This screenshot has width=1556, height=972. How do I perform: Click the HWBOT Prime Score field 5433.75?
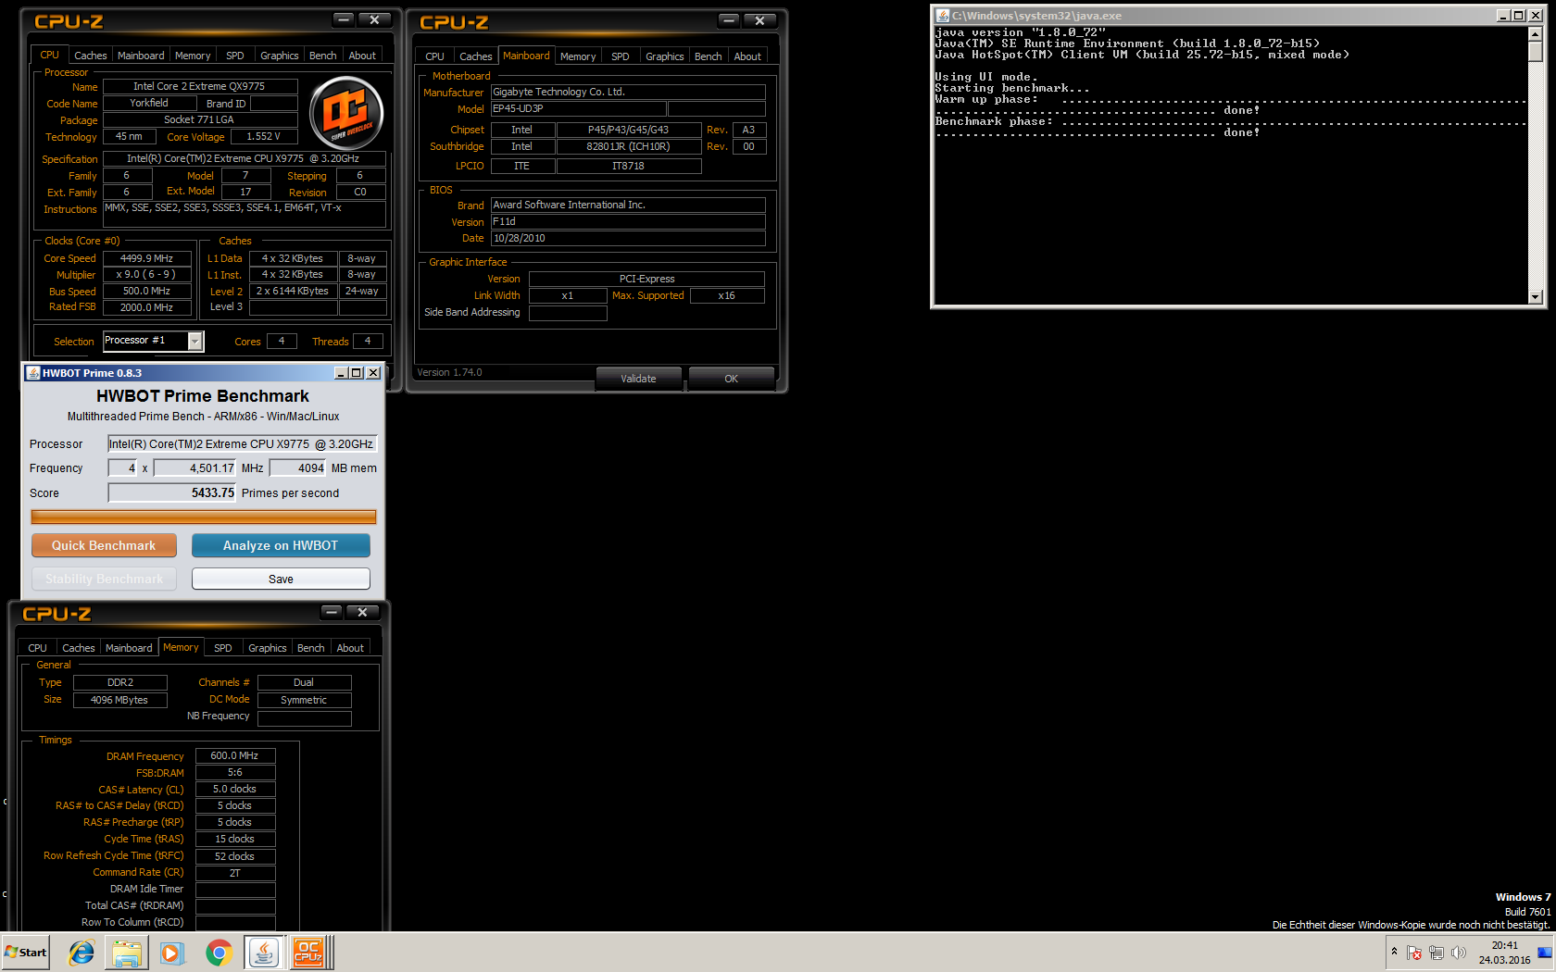pyautogui.click(x=172, y=492)
